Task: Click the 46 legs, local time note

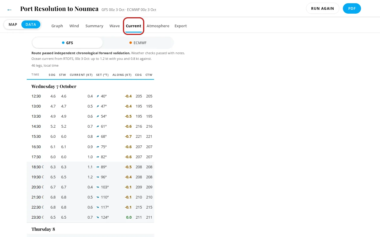Action: (x=45, y=65)
